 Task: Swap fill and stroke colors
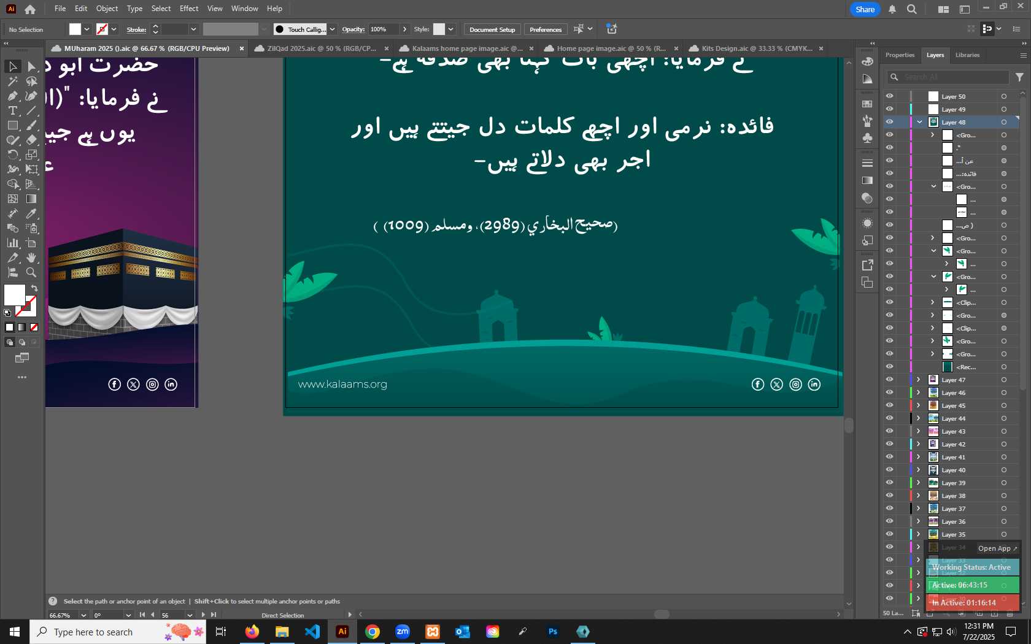tap(34, 288)
